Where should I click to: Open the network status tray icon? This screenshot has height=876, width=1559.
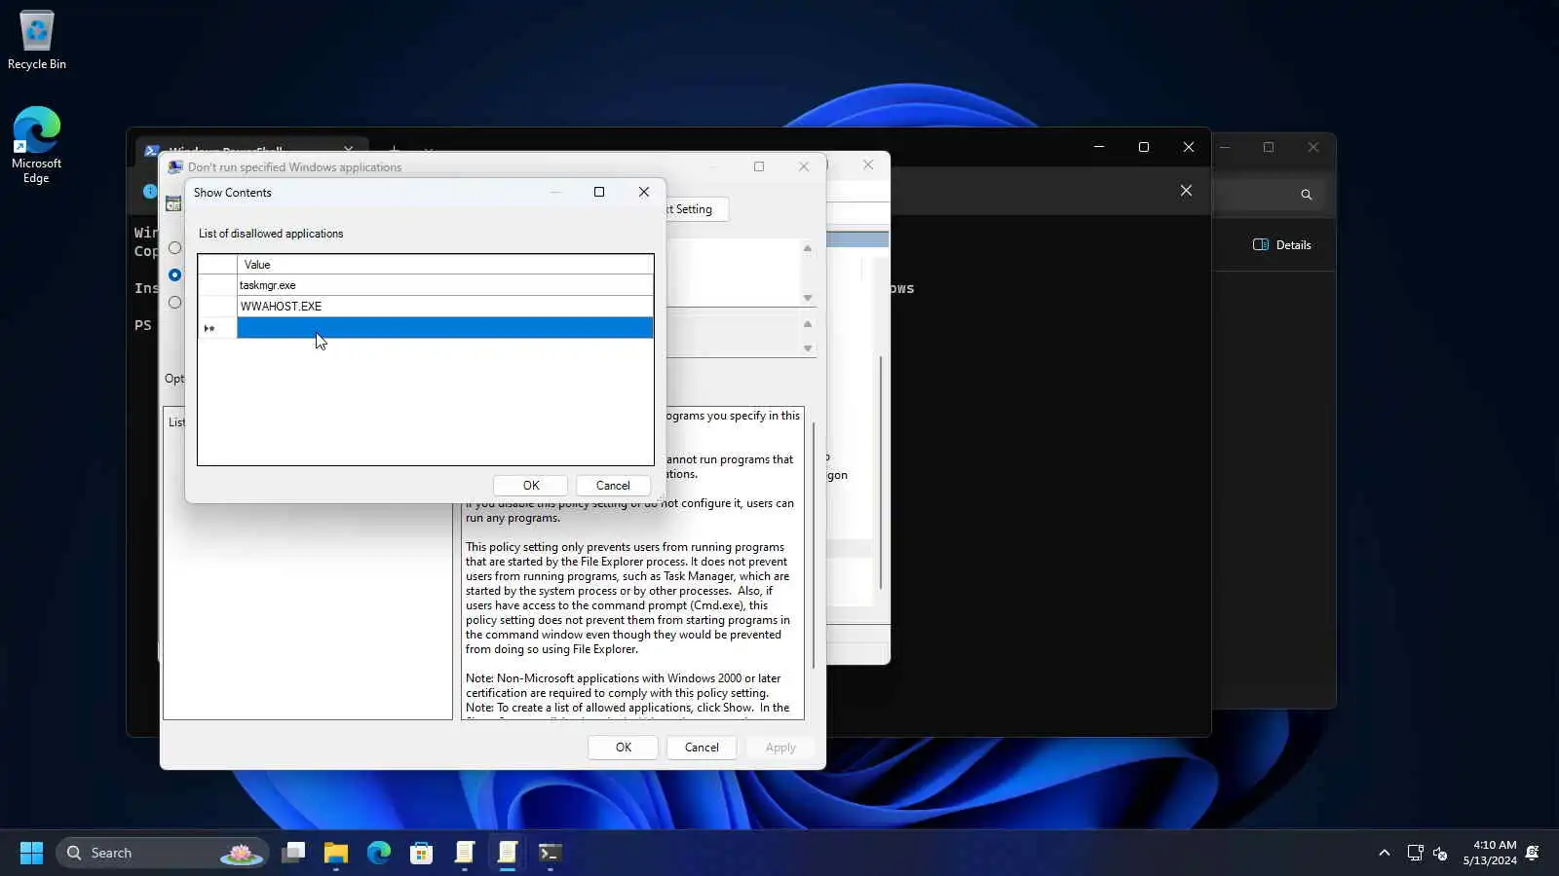pyautogui.click(x=1415, y=853)
